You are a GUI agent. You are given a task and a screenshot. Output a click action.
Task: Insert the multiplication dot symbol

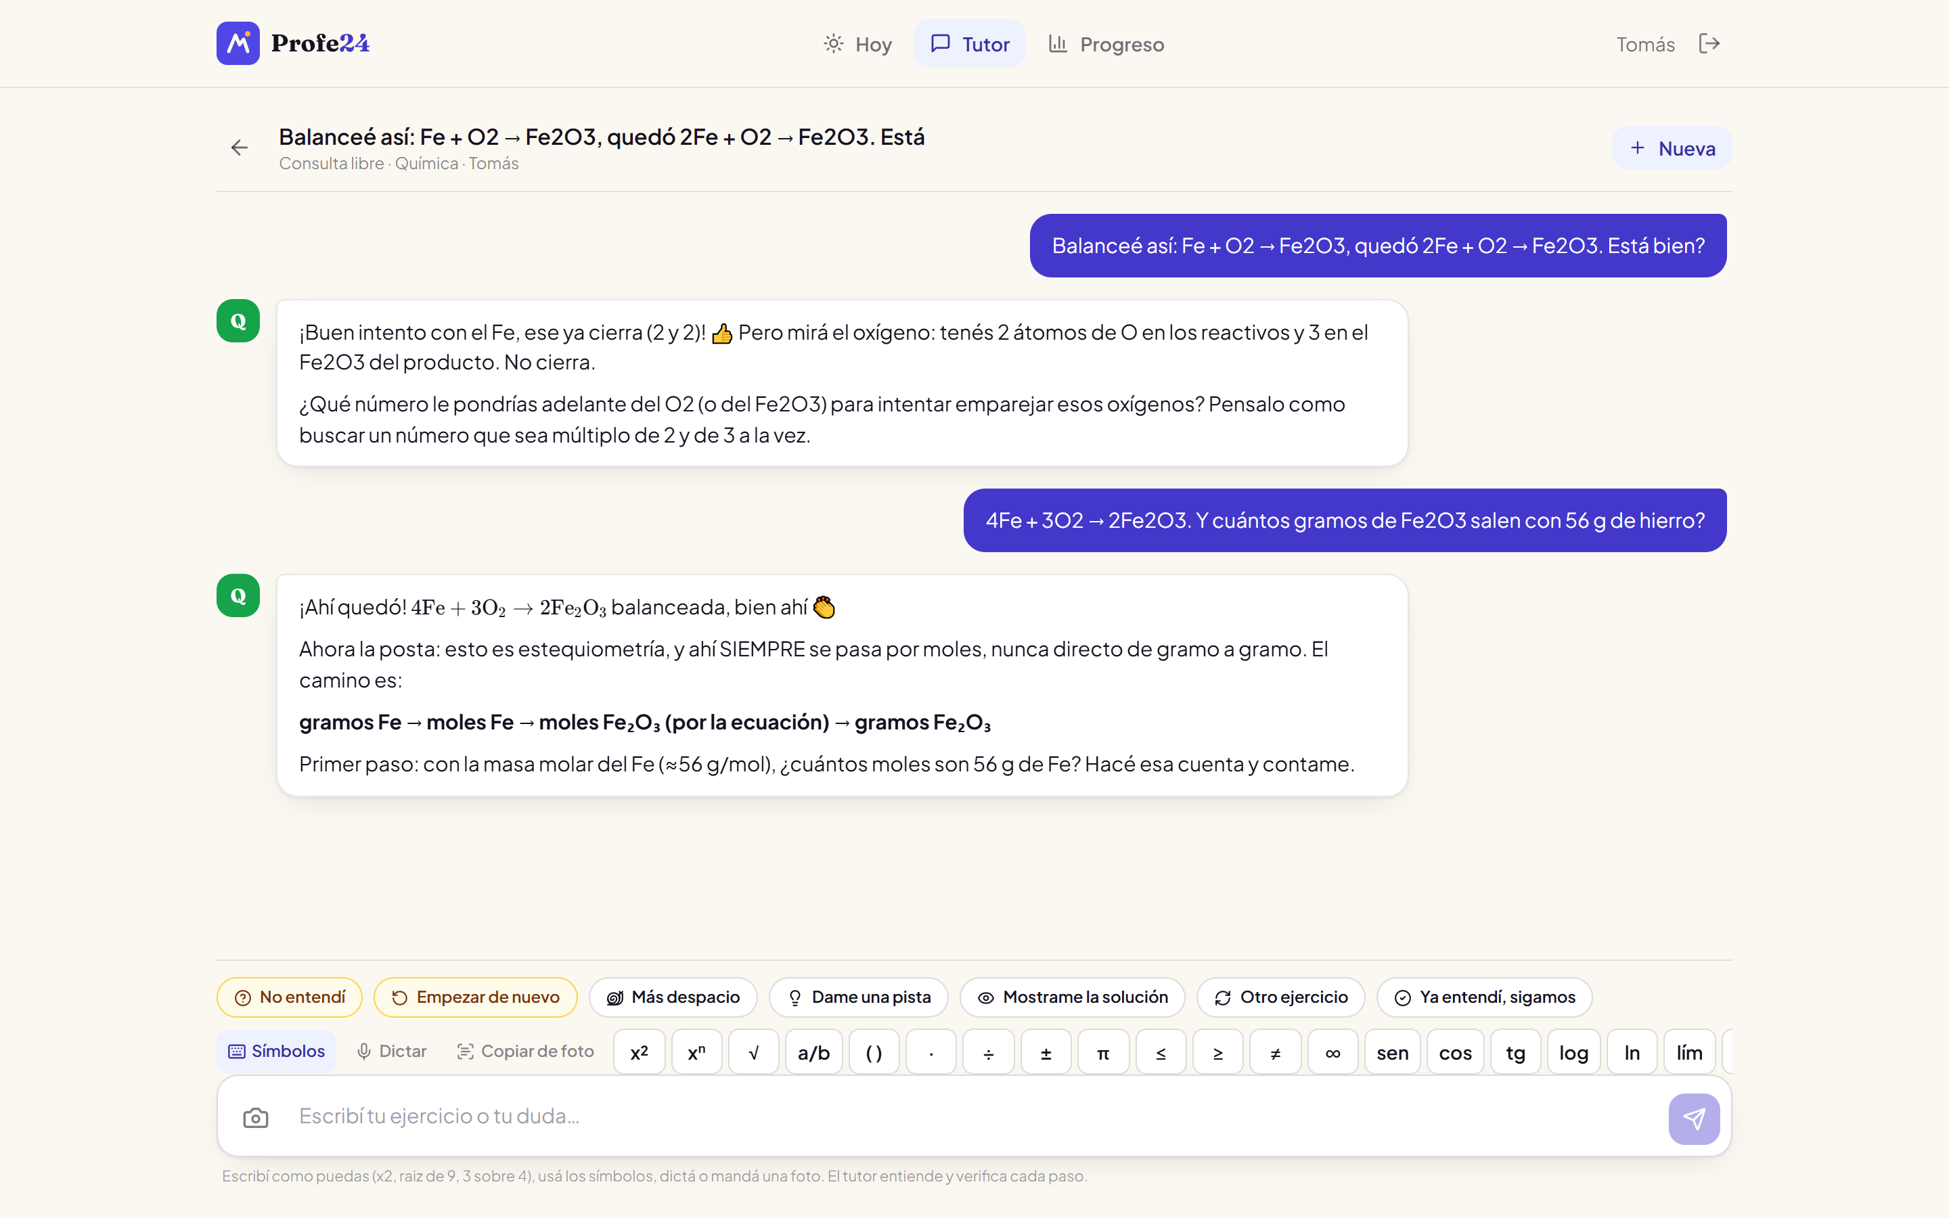coord(931,1052)
